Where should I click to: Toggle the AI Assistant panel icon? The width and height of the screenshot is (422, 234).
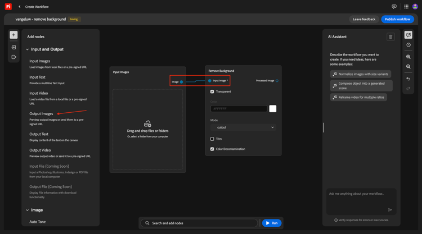[x=408, y=35]
